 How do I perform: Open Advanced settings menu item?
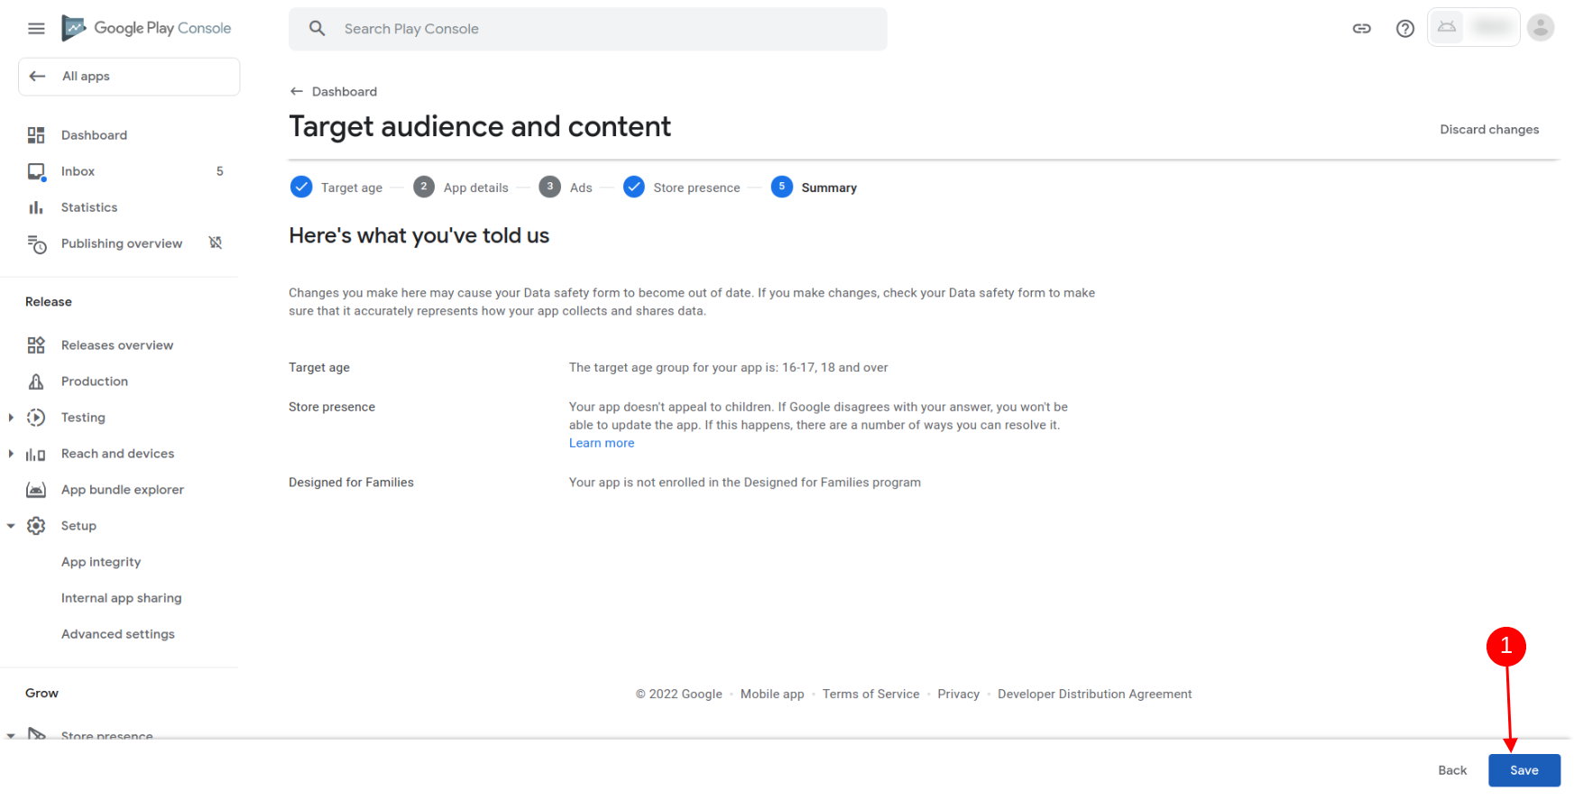[x=118, y=634]
